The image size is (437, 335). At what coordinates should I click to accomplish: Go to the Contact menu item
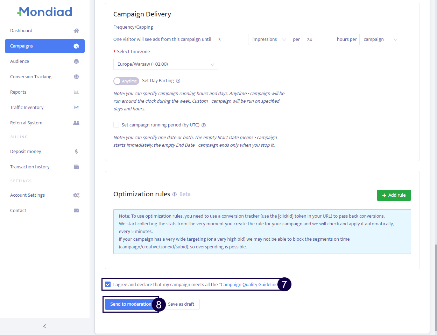pyautogui.click(x=18, y=211)
